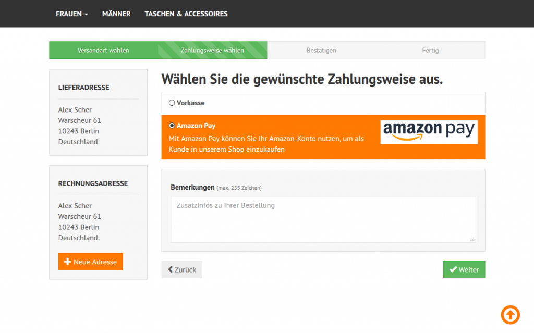Go back to the Versandart wählen step
Image resolution: width=534 pixels, height=333 pixels.
103,50
